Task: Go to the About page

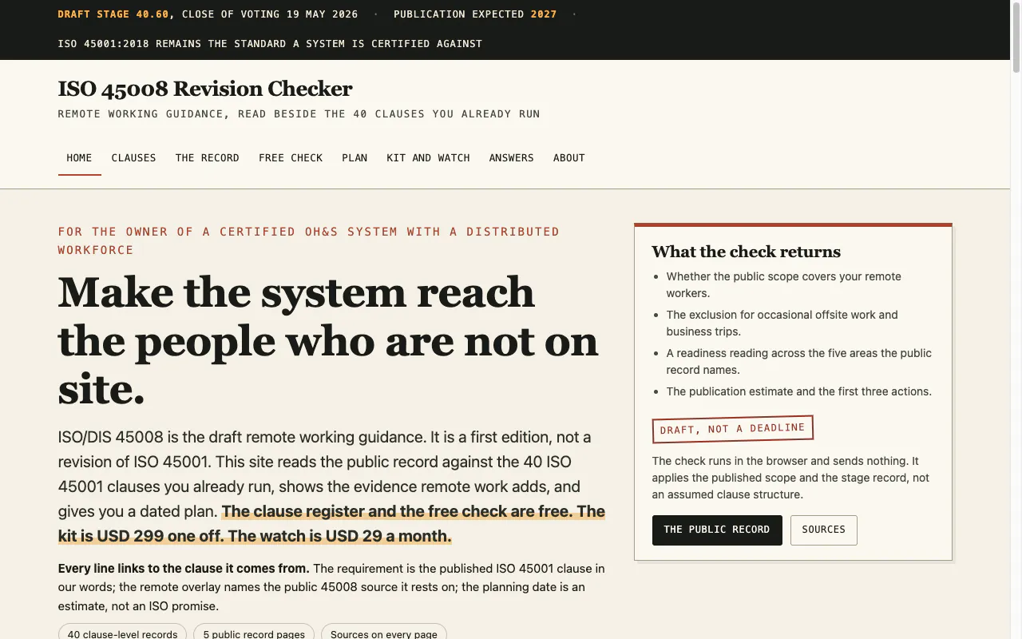Action: [x=568, y=158]
